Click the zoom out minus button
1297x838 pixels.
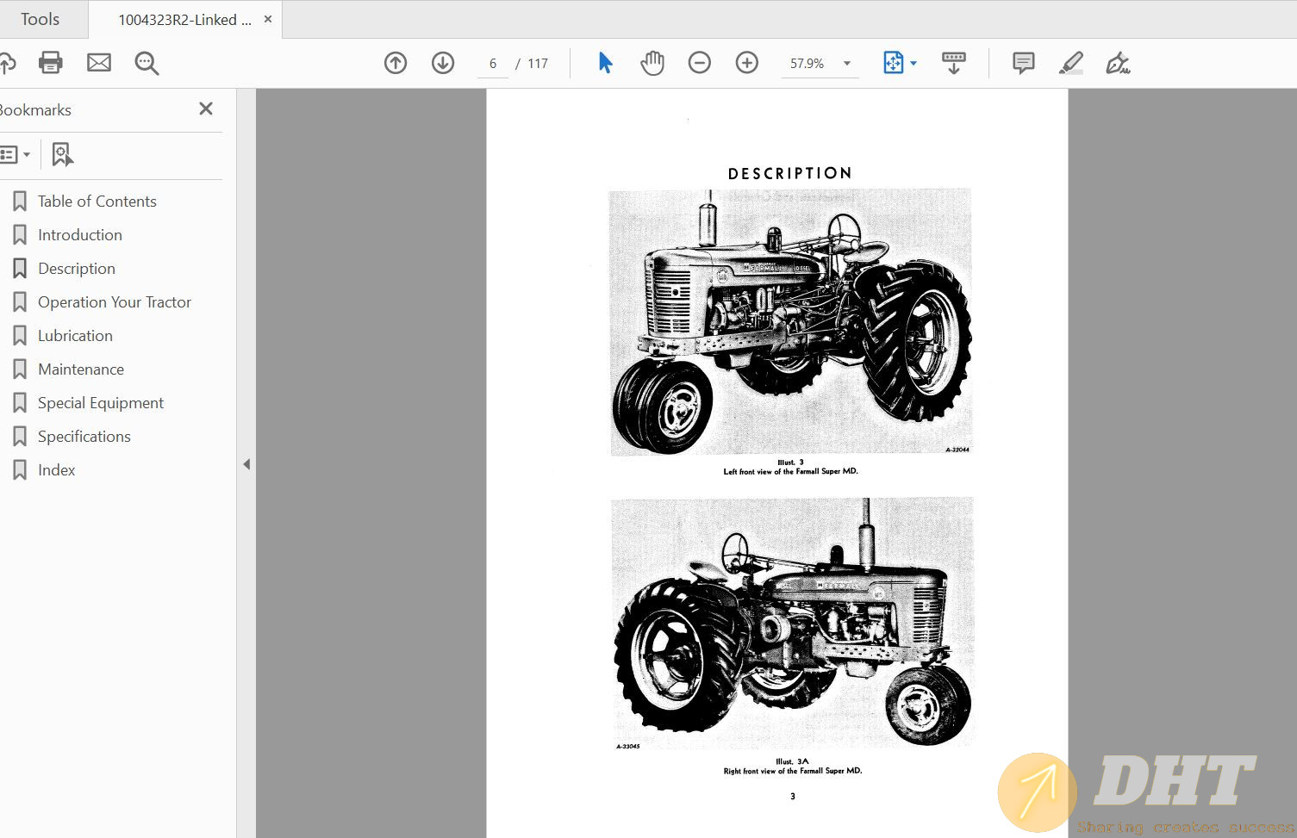(700, 63)
